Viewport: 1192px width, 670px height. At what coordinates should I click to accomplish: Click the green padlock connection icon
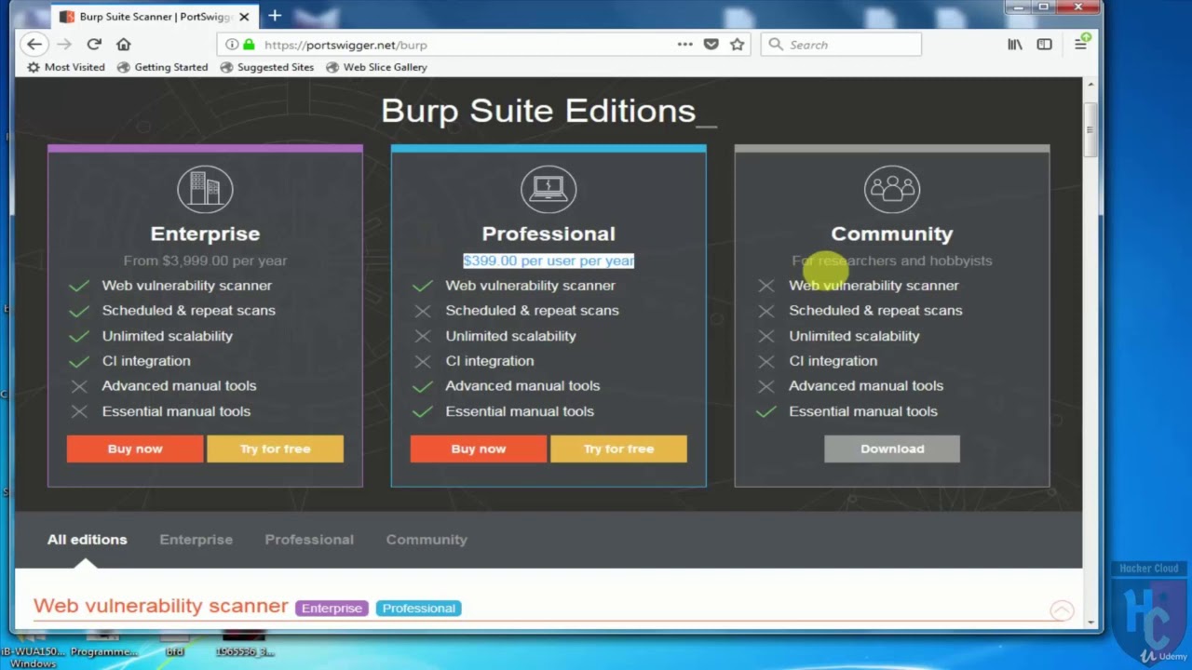pyautogui.click(x=249, y=45)
